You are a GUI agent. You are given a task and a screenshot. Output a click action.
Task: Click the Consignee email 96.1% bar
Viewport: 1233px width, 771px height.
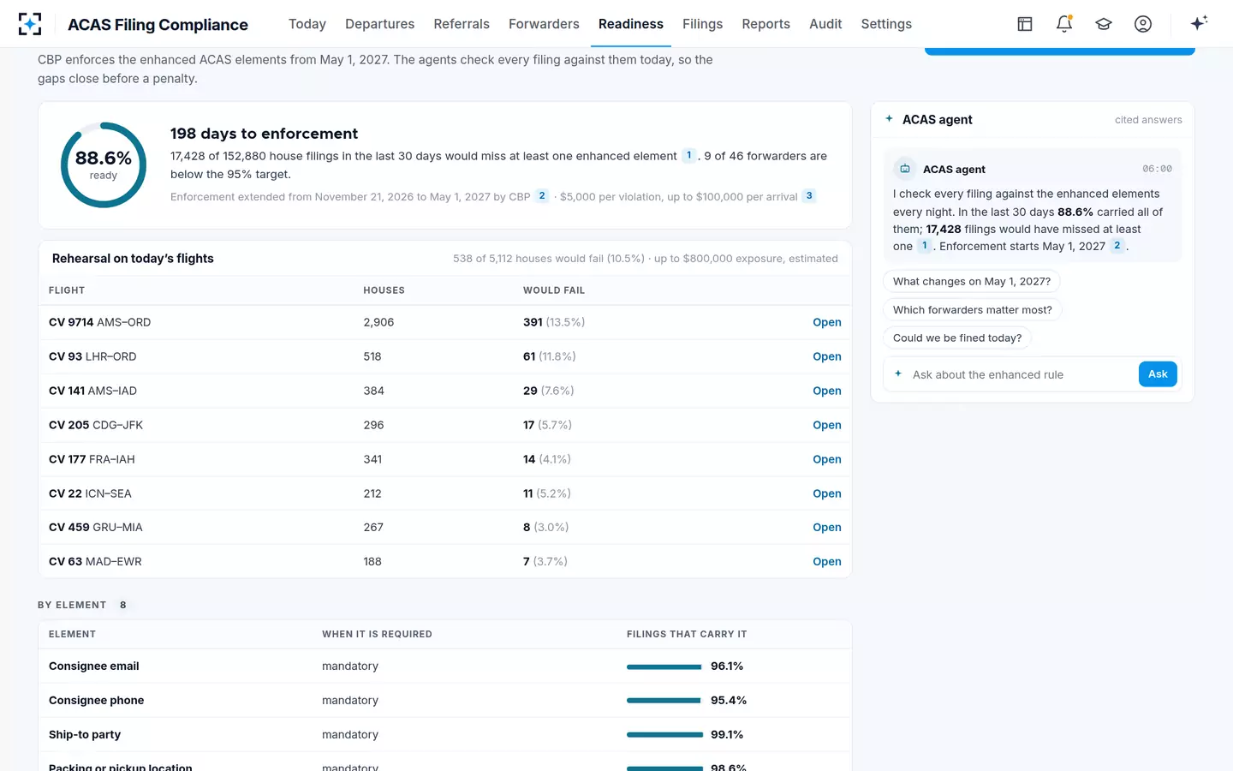[x=664, y=666]
